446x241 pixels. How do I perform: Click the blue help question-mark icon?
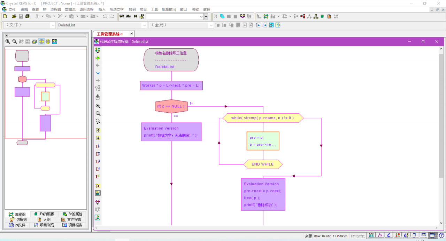coord(441,235)
